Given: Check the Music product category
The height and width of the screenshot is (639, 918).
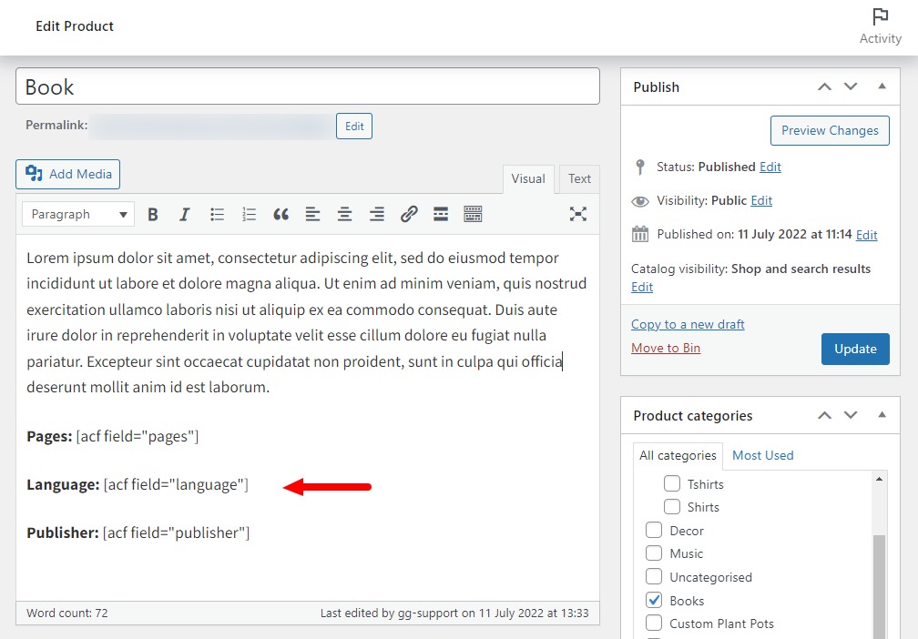Looking at the screenshot, I should 653,553.
